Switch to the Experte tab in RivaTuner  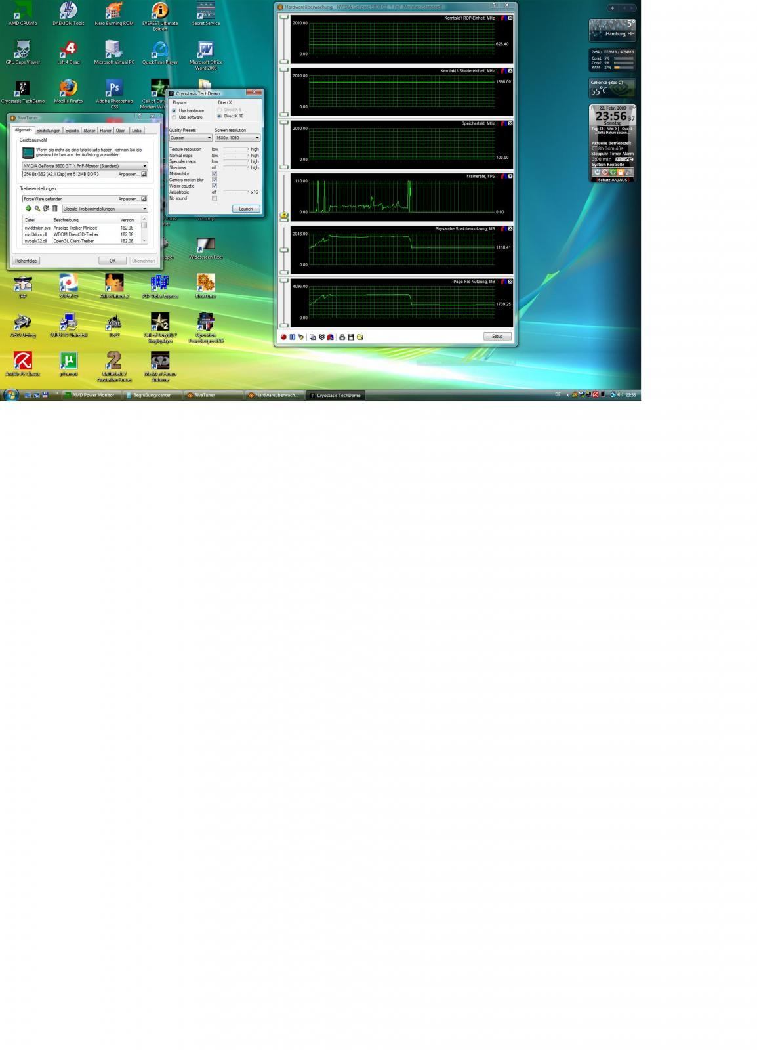click(x=72, y=131)
